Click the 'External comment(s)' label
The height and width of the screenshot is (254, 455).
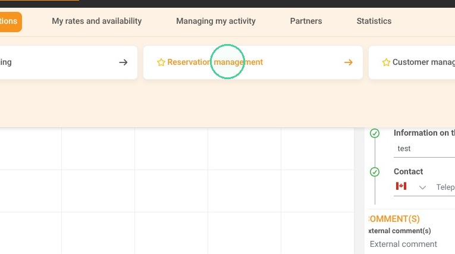click(x=400, y=231)
